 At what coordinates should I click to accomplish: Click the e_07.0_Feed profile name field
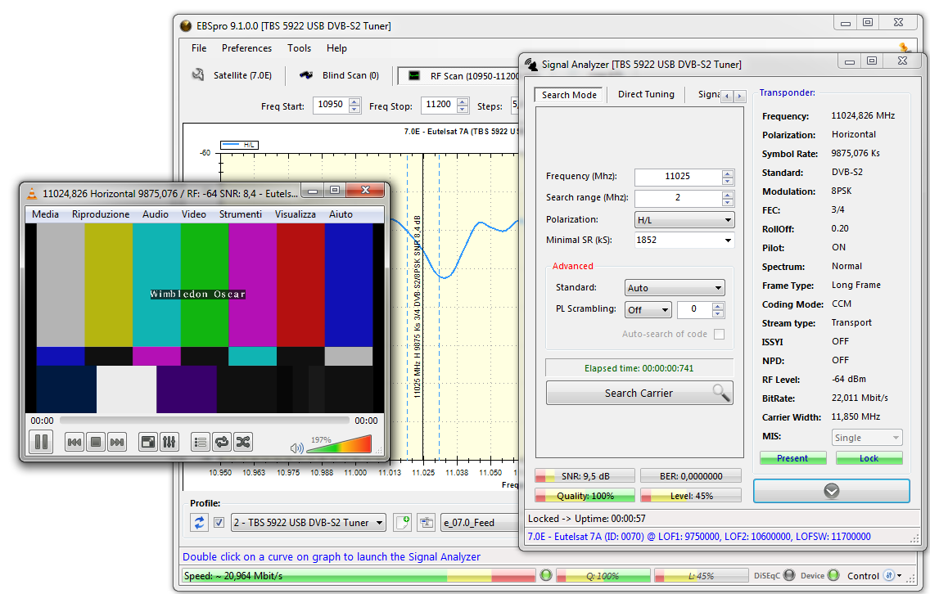(x=479, y=522)
